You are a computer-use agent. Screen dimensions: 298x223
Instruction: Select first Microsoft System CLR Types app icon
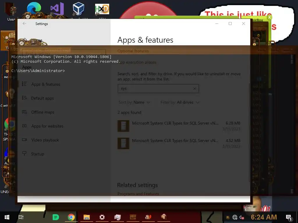click(x=123, y=126)
